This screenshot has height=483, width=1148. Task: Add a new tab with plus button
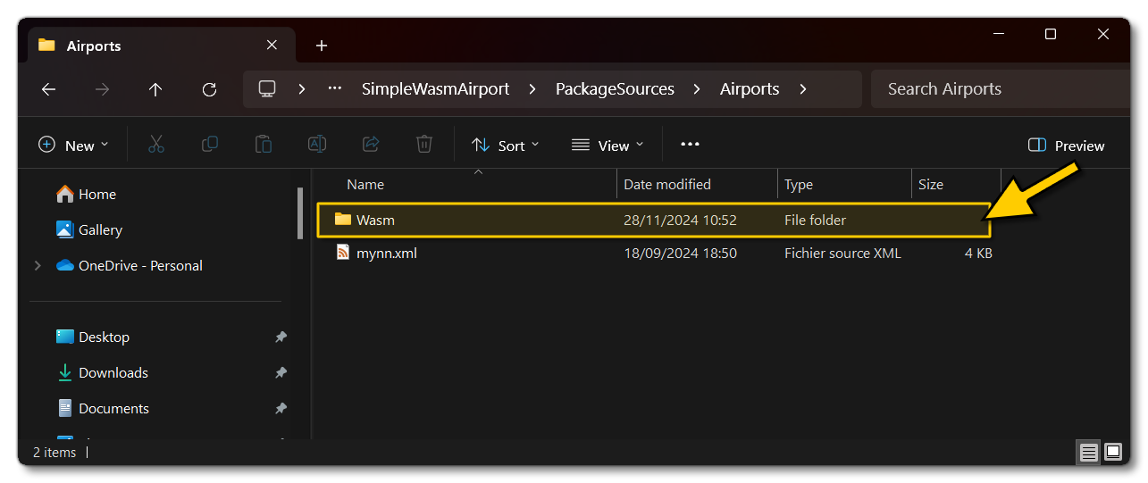click(322, 46)
